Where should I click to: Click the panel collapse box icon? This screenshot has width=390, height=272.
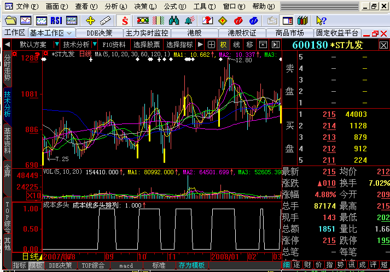click(x=263, y=45)
